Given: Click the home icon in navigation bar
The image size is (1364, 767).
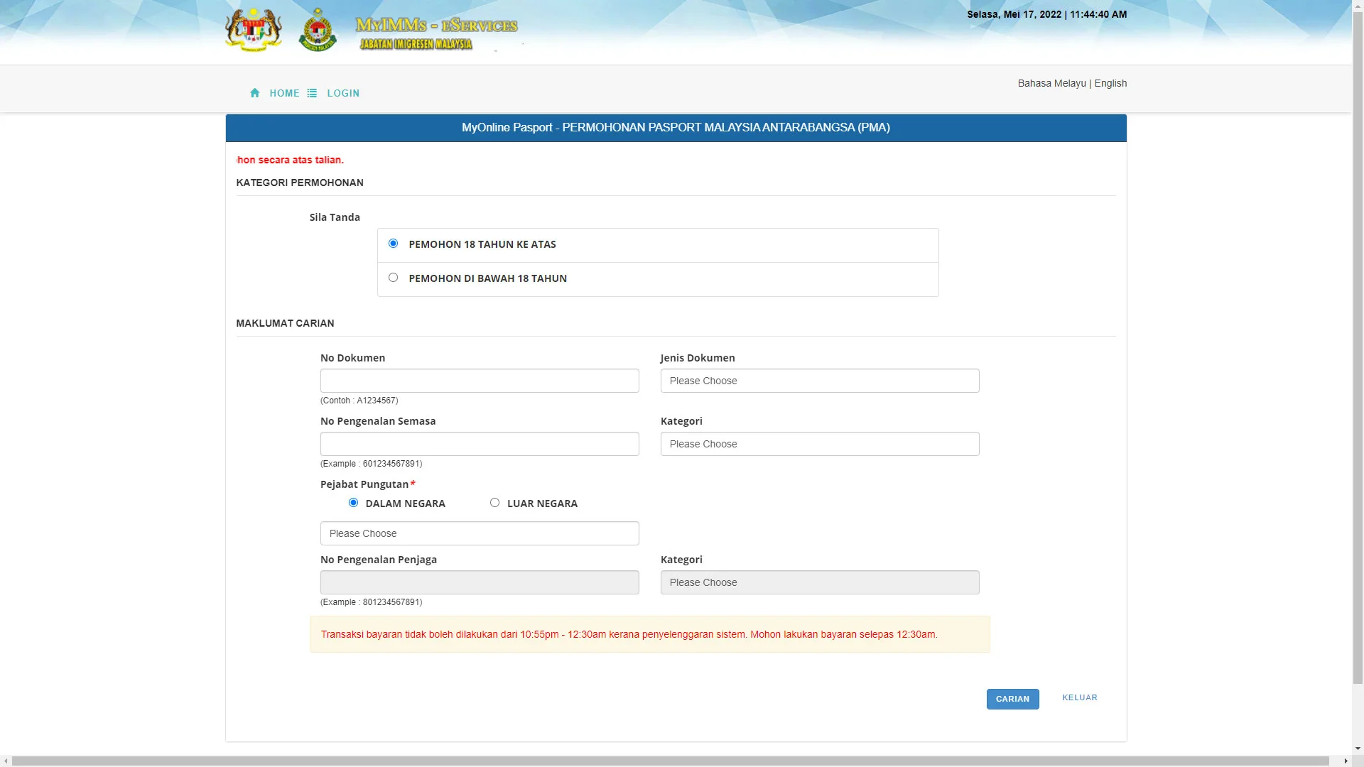Looking at the screenshot, I should tap(255, 93).
